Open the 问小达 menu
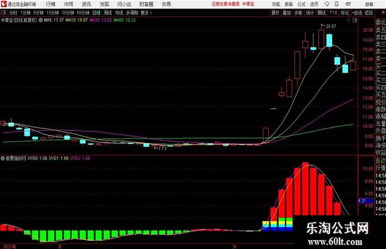 click(x=124, y=4)
